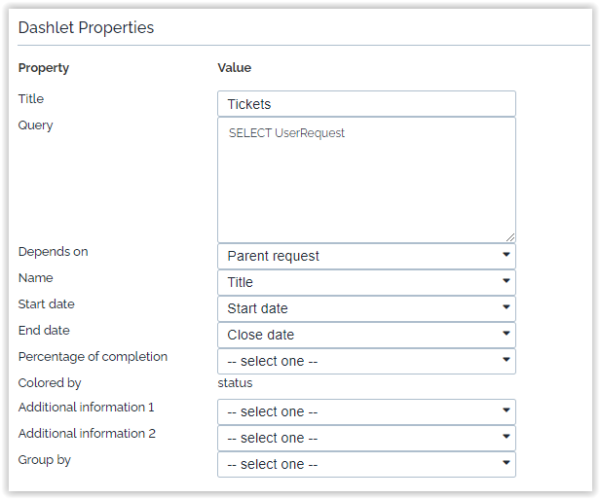Click inside the Query text area
600x499 pixels.
point(366,180)
